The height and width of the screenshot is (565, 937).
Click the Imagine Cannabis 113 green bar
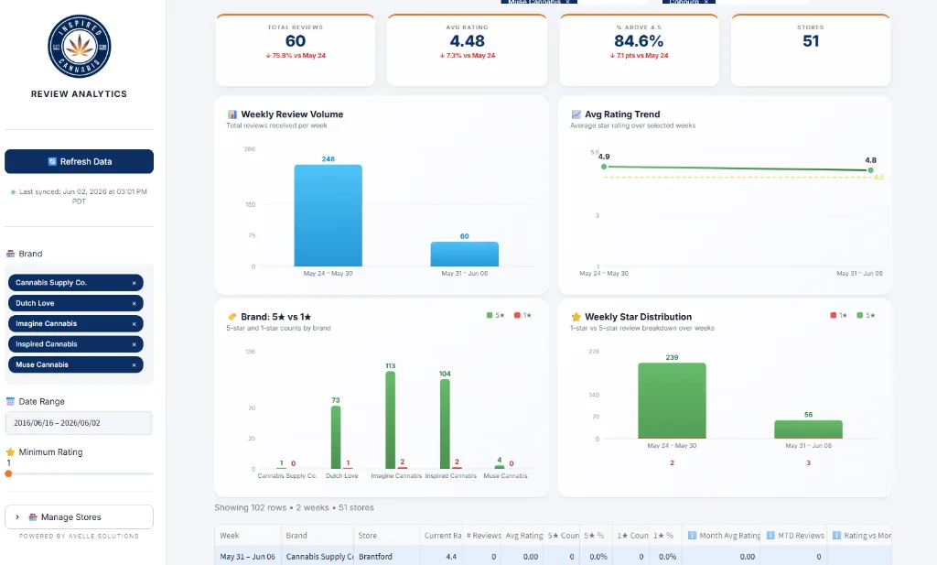390,419
